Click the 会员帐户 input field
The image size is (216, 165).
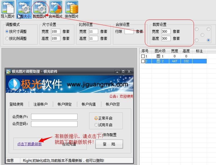54,117
